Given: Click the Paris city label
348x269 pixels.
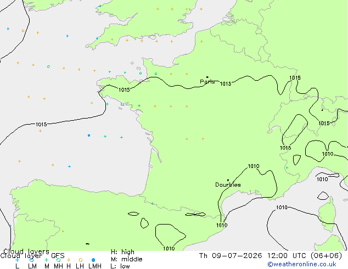Looking at the screenshot, I should coord(207,82).
